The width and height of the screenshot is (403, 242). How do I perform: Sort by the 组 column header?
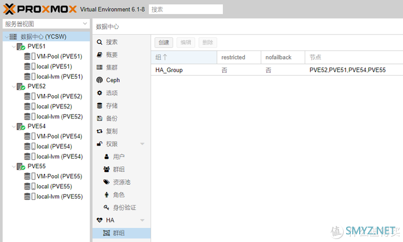point(184,57)
